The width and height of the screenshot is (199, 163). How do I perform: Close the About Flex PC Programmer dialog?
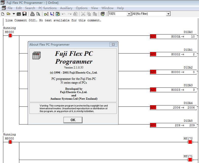click(113, 45)
